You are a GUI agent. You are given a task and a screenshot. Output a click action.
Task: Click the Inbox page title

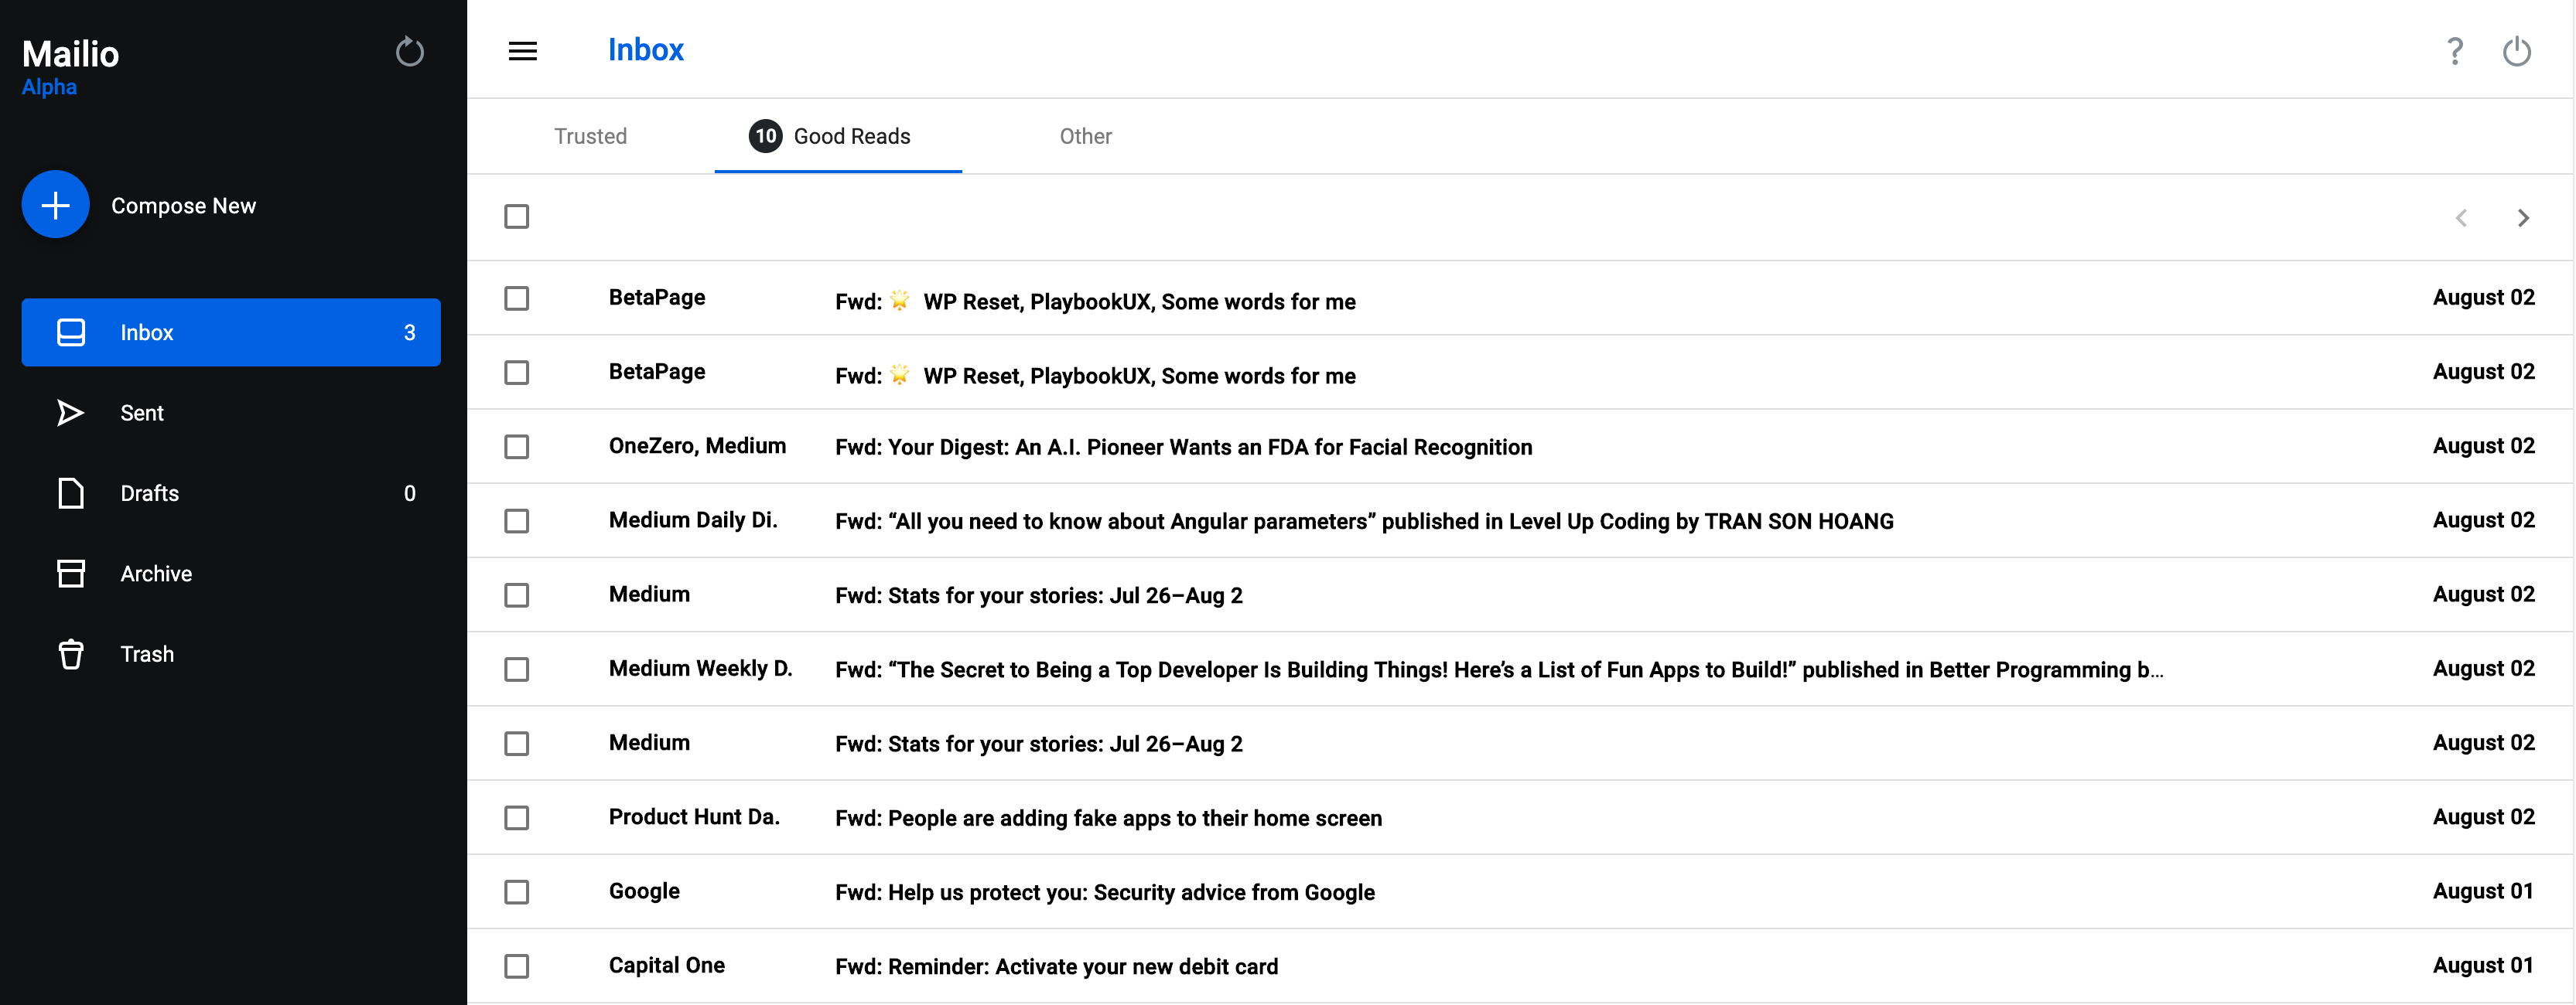pyautogui.click(x=646, y=50)
